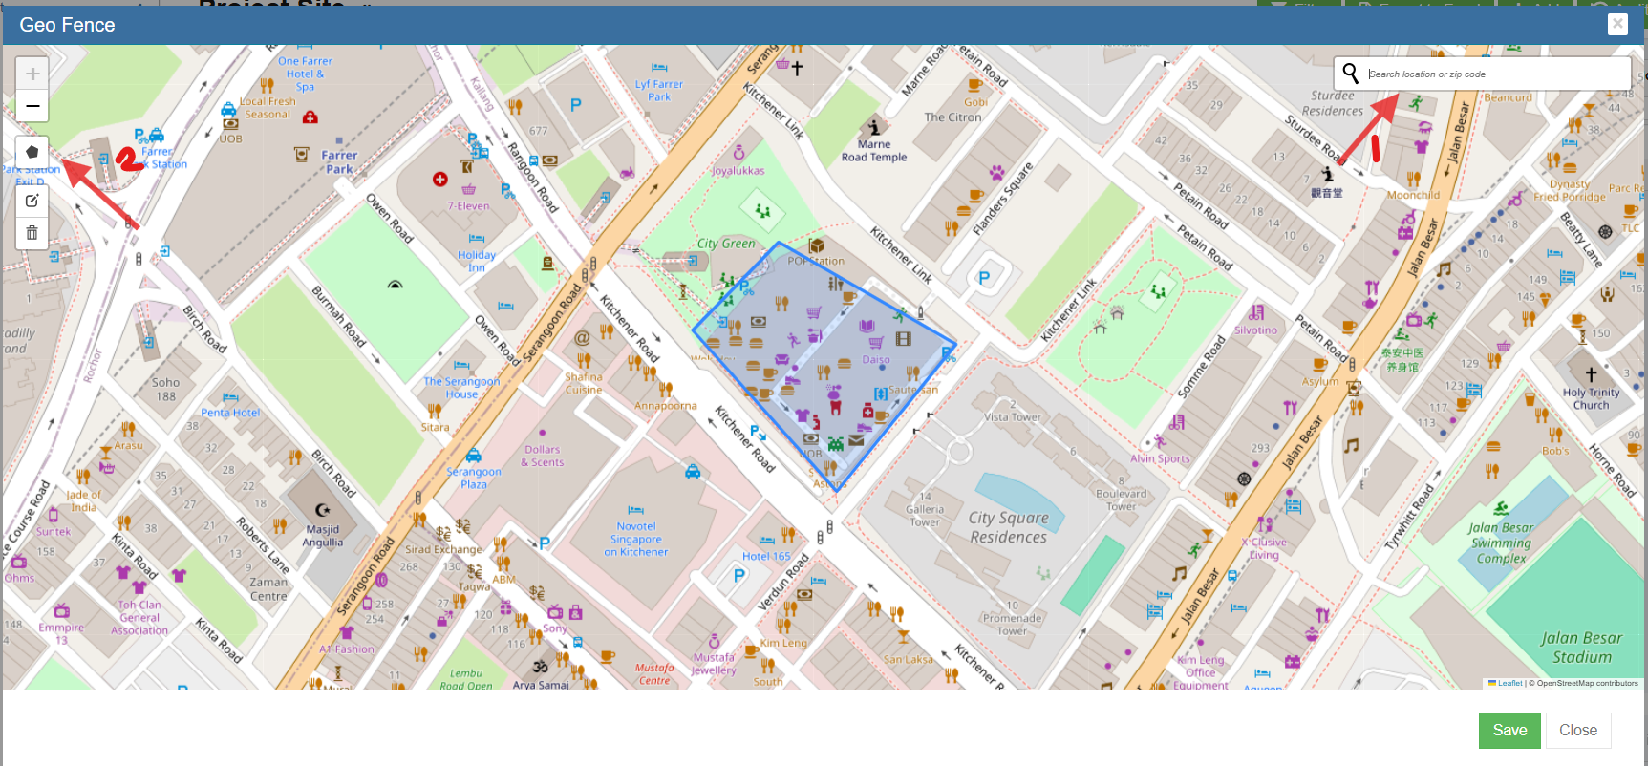Focus the search location or zip code field
1648x766 pixels.
click(1495, 74)
